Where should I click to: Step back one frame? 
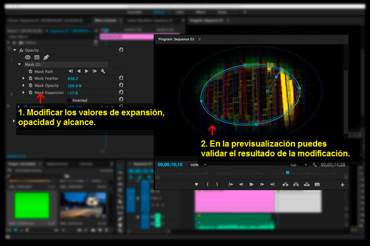coord(241,184)
